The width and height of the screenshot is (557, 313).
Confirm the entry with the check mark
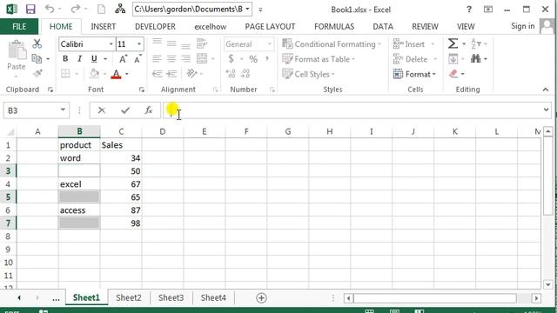125,110
